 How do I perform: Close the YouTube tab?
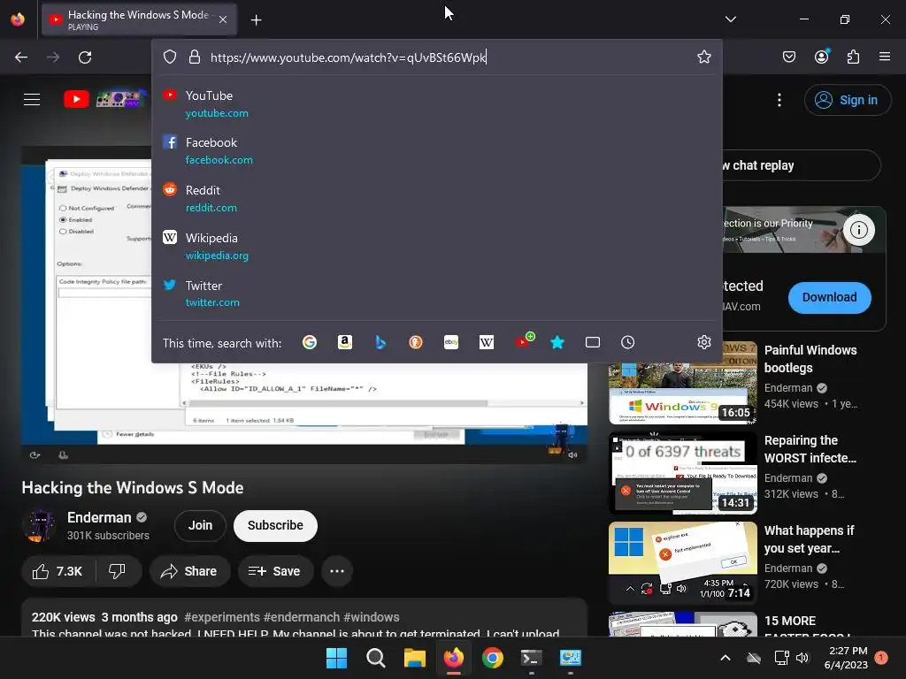[x=223, y=19]
